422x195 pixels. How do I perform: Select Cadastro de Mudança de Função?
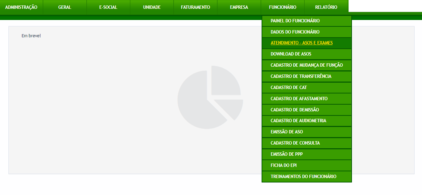pyautogui.click(x=307, y=65)
